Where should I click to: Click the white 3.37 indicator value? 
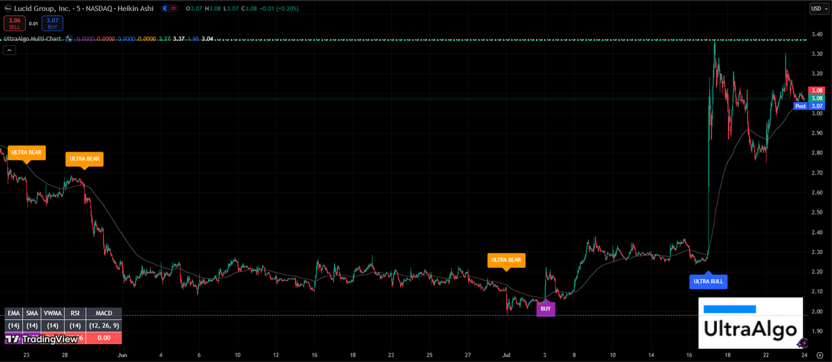click(179, 39)
